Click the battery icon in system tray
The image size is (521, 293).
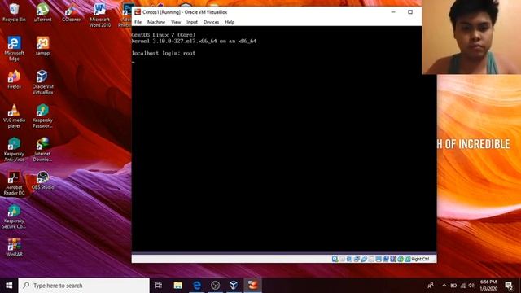(x=453, y=286)
